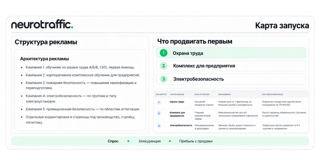Viewport: 320px width, 160px height.
Task: Click the Структура рекламы heading
Action: point(46,42)
